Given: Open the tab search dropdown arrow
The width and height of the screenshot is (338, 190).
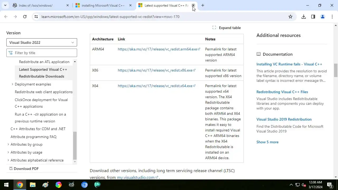Looking at the screenshot, I should (x=5, y=5).
